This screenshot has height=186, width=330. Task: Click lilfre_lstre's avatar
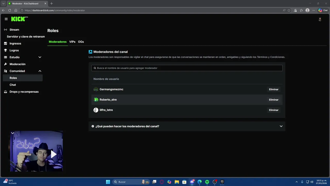tap(96, 110)
